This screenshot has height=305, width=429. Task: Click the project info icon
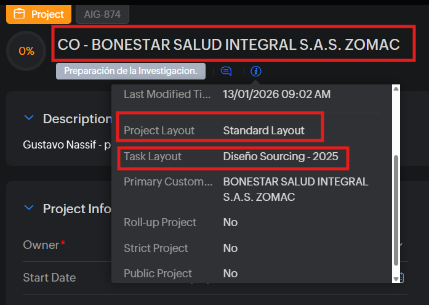pyautogui.click(x=256, y=71)
